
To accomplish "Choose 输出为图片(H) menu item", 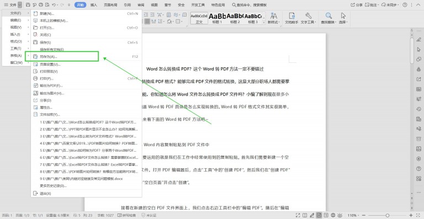I will pos(86,93).
